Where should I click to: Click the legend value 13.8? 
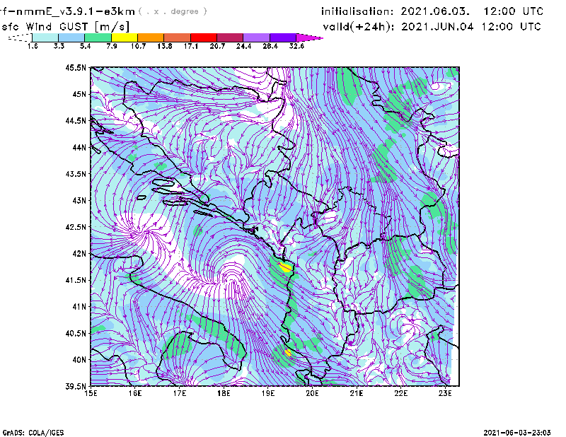click(165, 46)
